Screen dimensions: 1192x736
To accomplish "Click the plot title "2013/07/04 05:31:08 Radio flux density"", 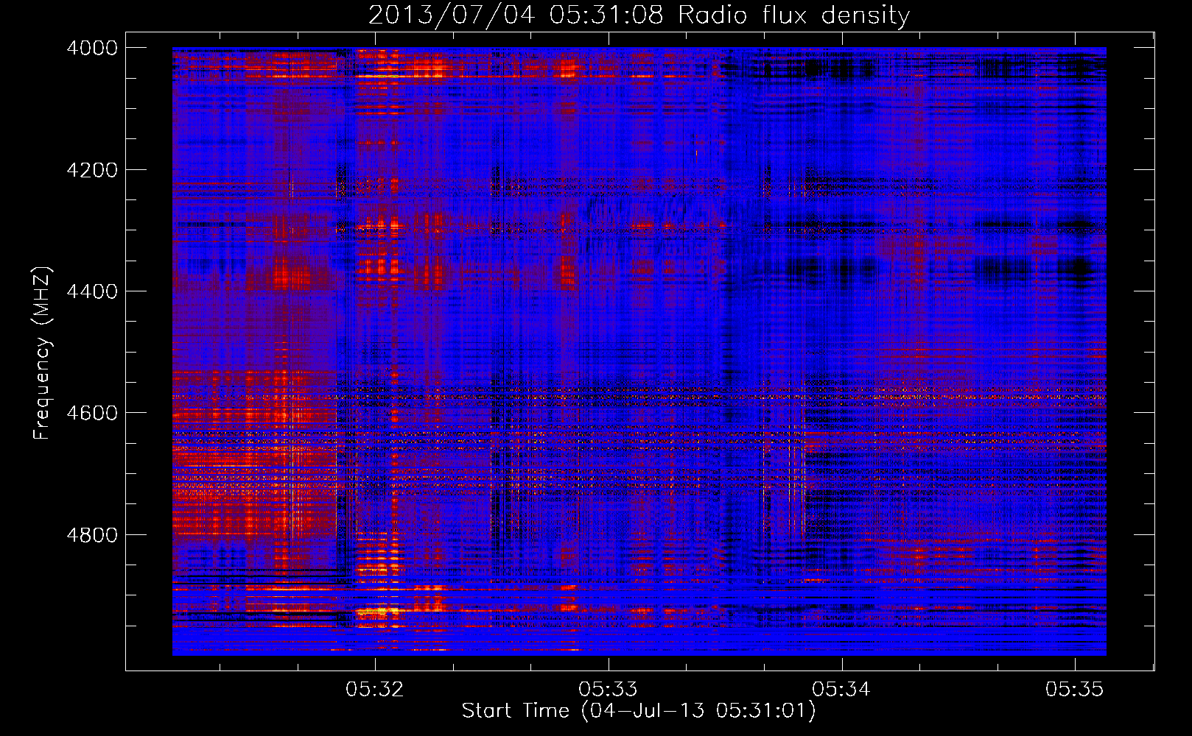I will (639, 15).
